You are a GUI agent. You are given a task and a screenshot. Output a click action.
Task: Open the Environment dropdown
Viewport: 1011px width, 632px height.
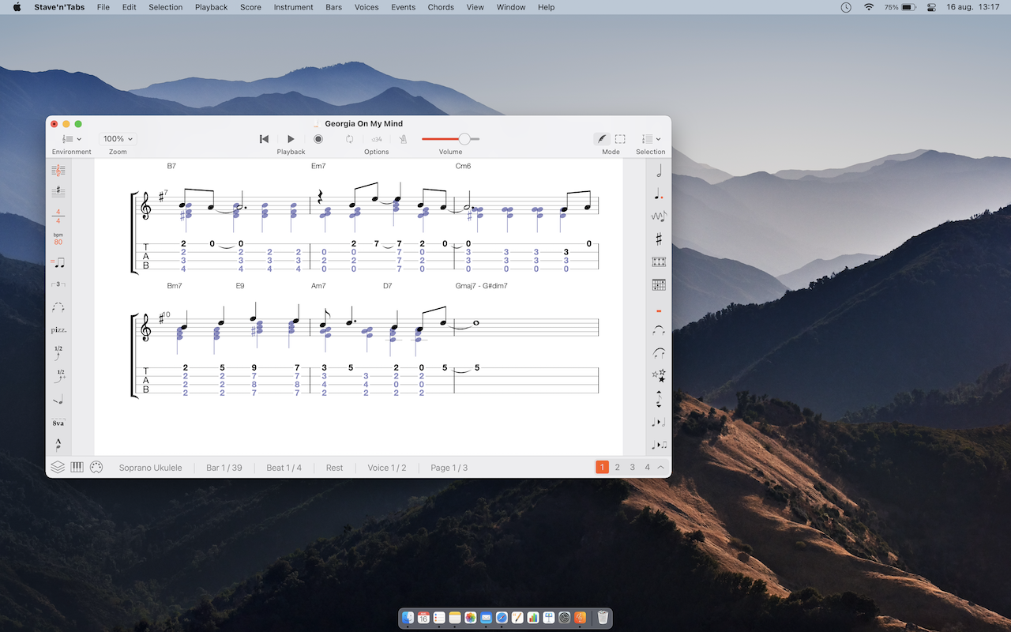pos(72,139)
